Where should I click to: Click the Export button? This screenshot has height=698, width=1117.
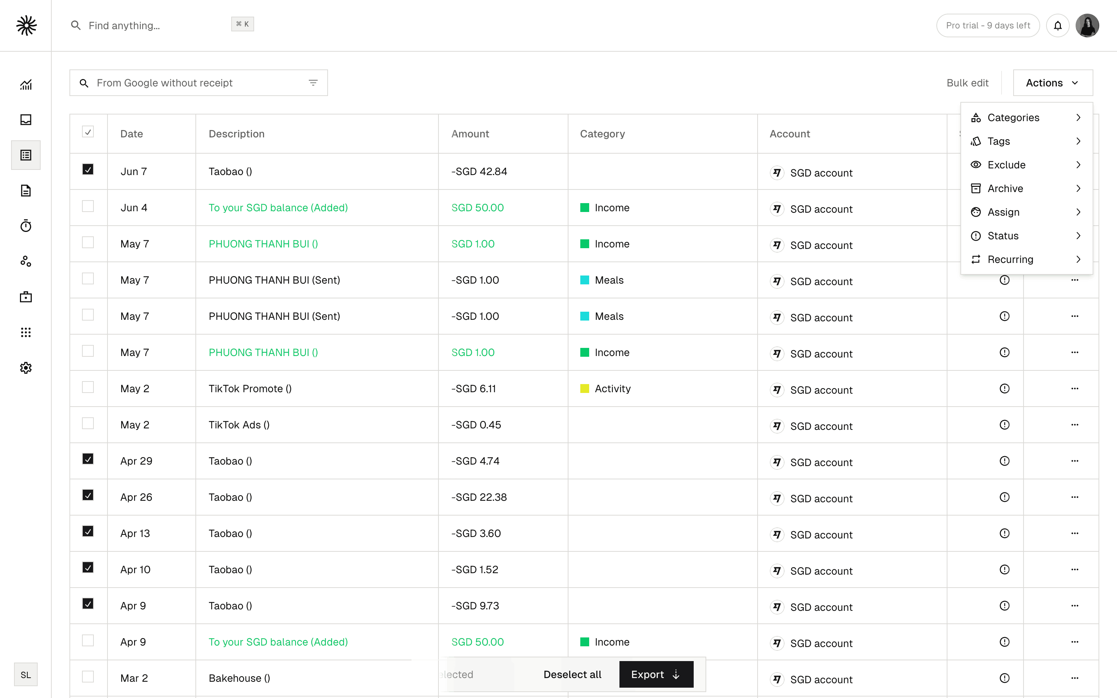click(655, 674)
